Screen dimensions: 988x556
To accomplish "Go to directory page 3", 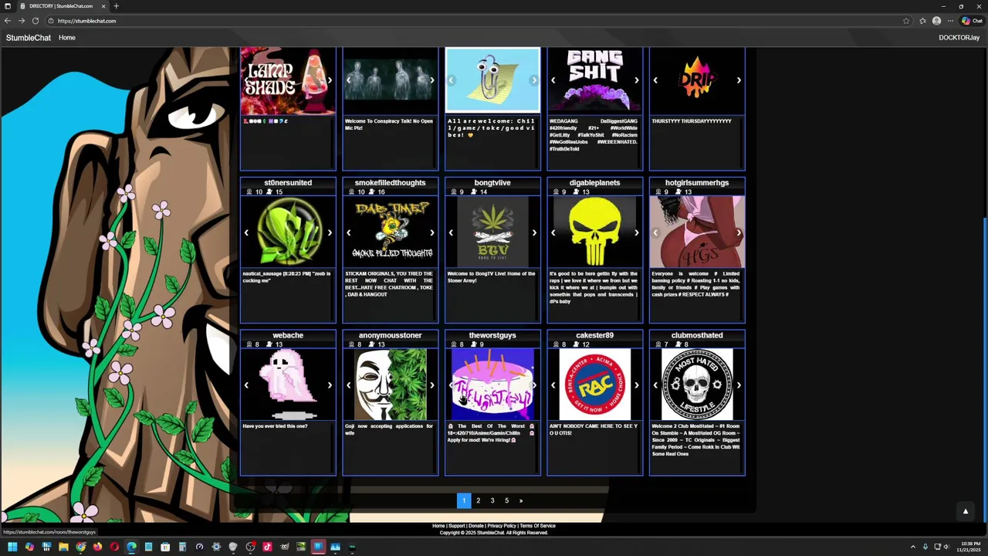I will point(492,500).
